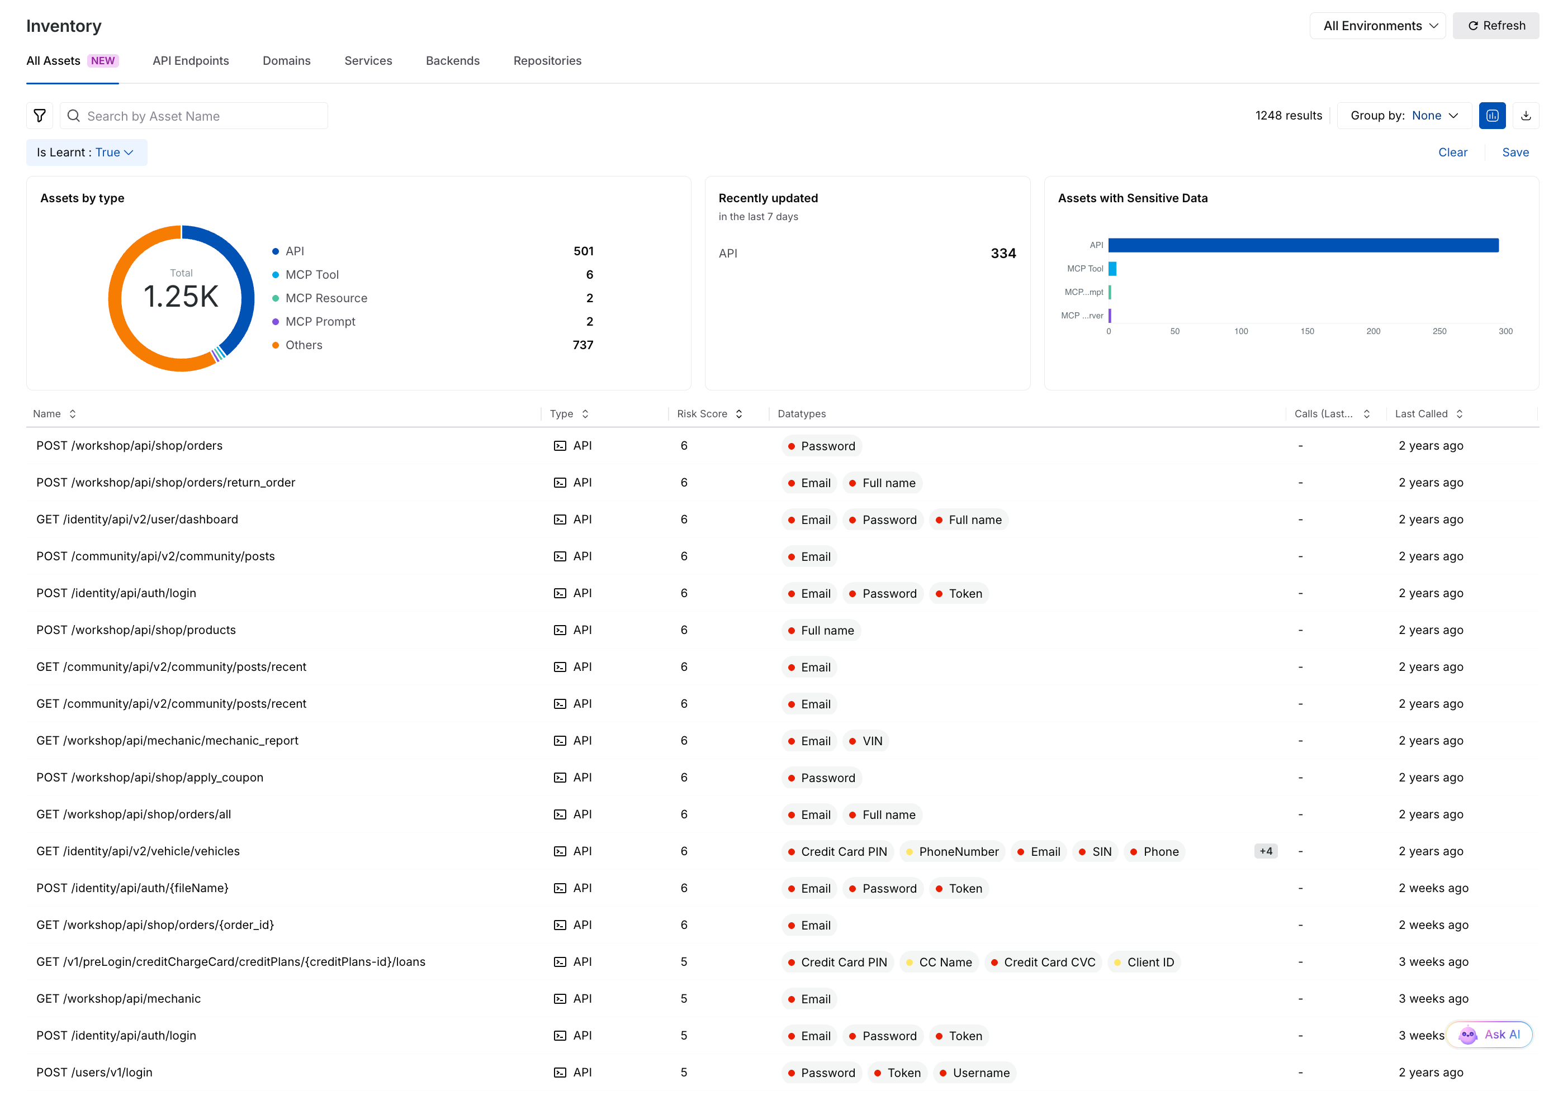Switch to Services tab
This screenshot has width=1563, height=1096.
point(368,60)
